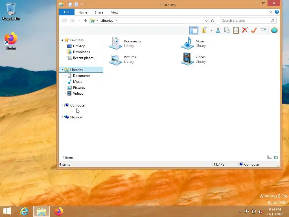Click the Cut scissors icon
Screen dimensions: 289x217
pyautogui.click(x=218, y=30)
